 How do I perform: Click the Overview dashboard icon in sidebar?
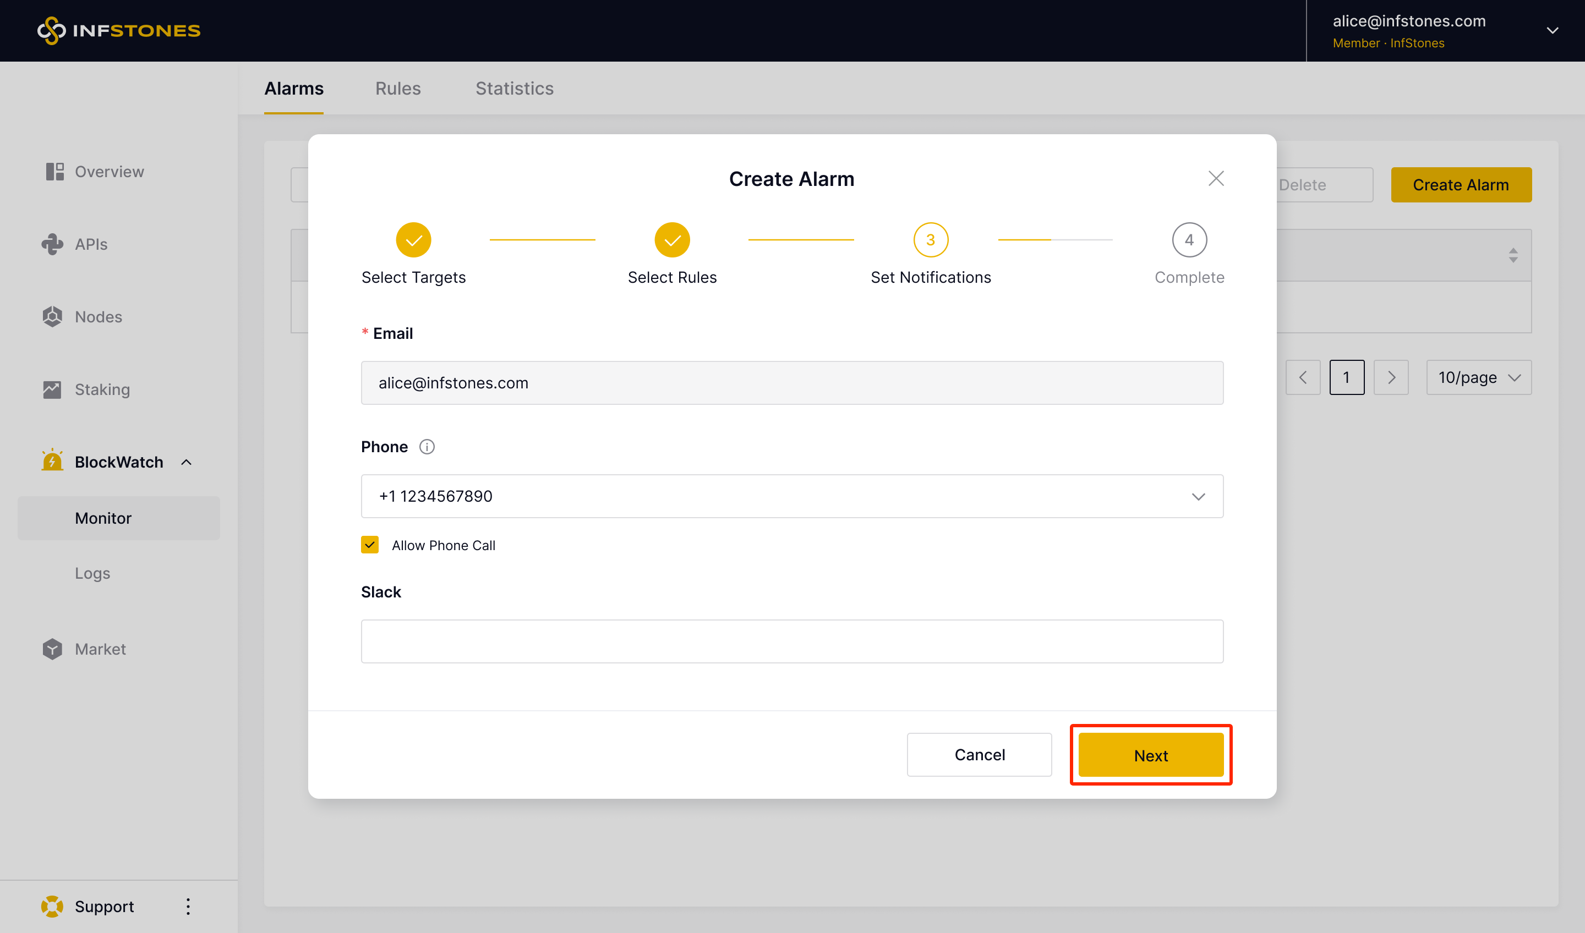pos(54,172)
